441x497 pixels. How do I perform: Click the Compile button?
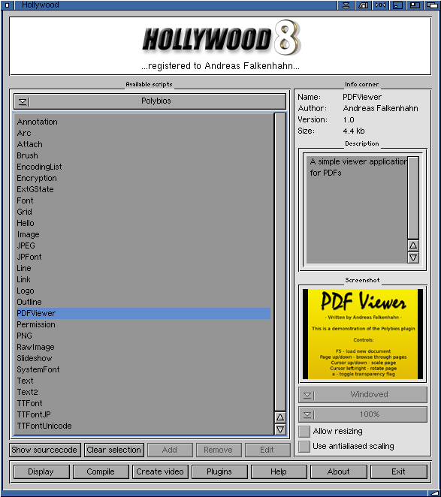(101, 471)
